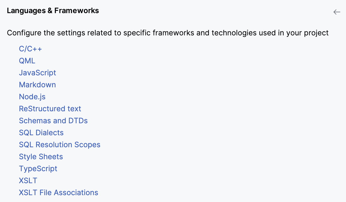
Task: Open Schemas and DTDs settings
Action: 53,120
